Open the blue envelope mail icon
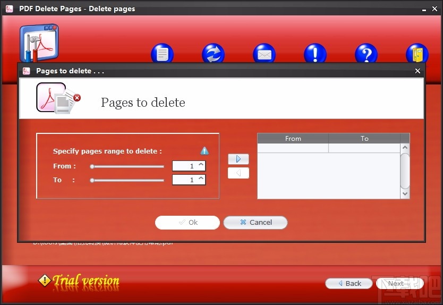The height and width of the screenshot is (305, 443). [x=265, y=53]
